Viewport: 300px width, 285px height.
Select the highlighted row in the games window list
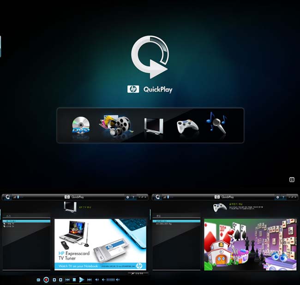(x=176, y=221)
